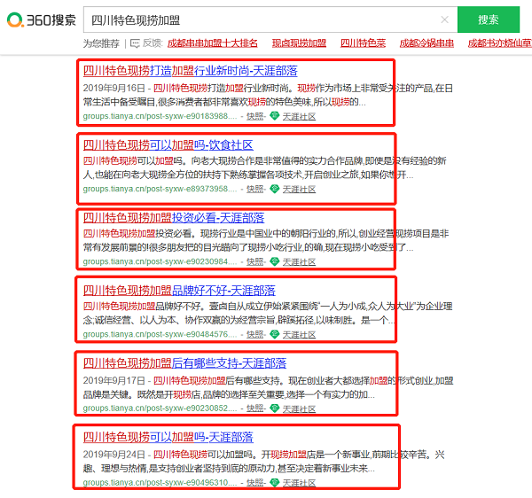Open suggested search 成都串串加盟十大排名
Image resolution: width=532 pixels, height=498 pixels.
click(x=213, y=43)
